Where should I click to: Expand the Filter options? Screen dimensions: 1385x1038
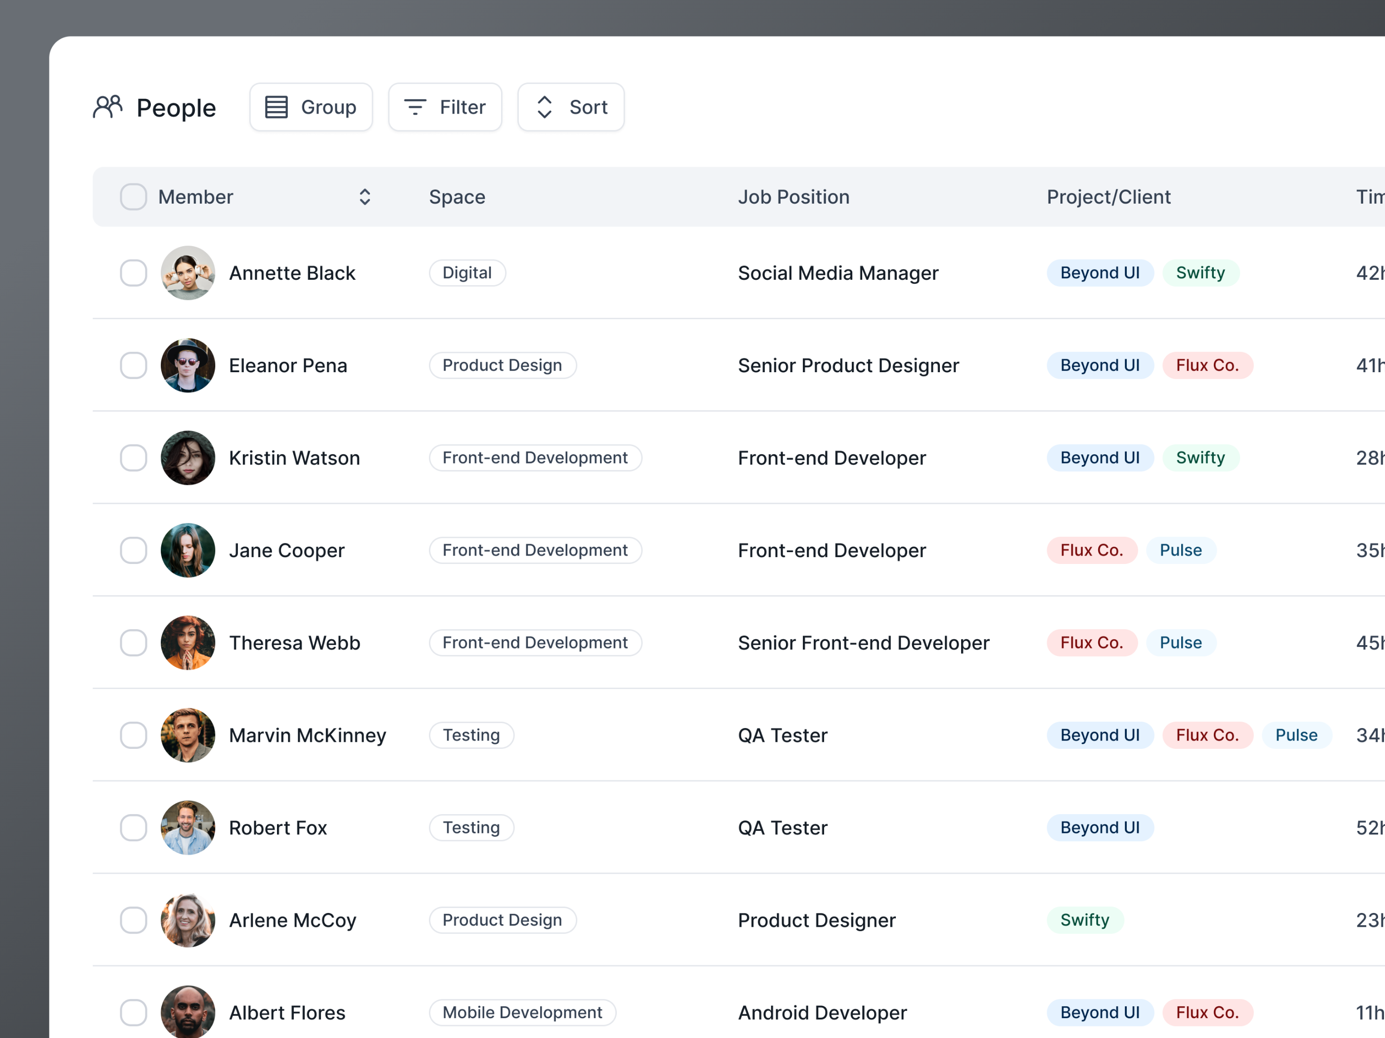tap(445, 106)
